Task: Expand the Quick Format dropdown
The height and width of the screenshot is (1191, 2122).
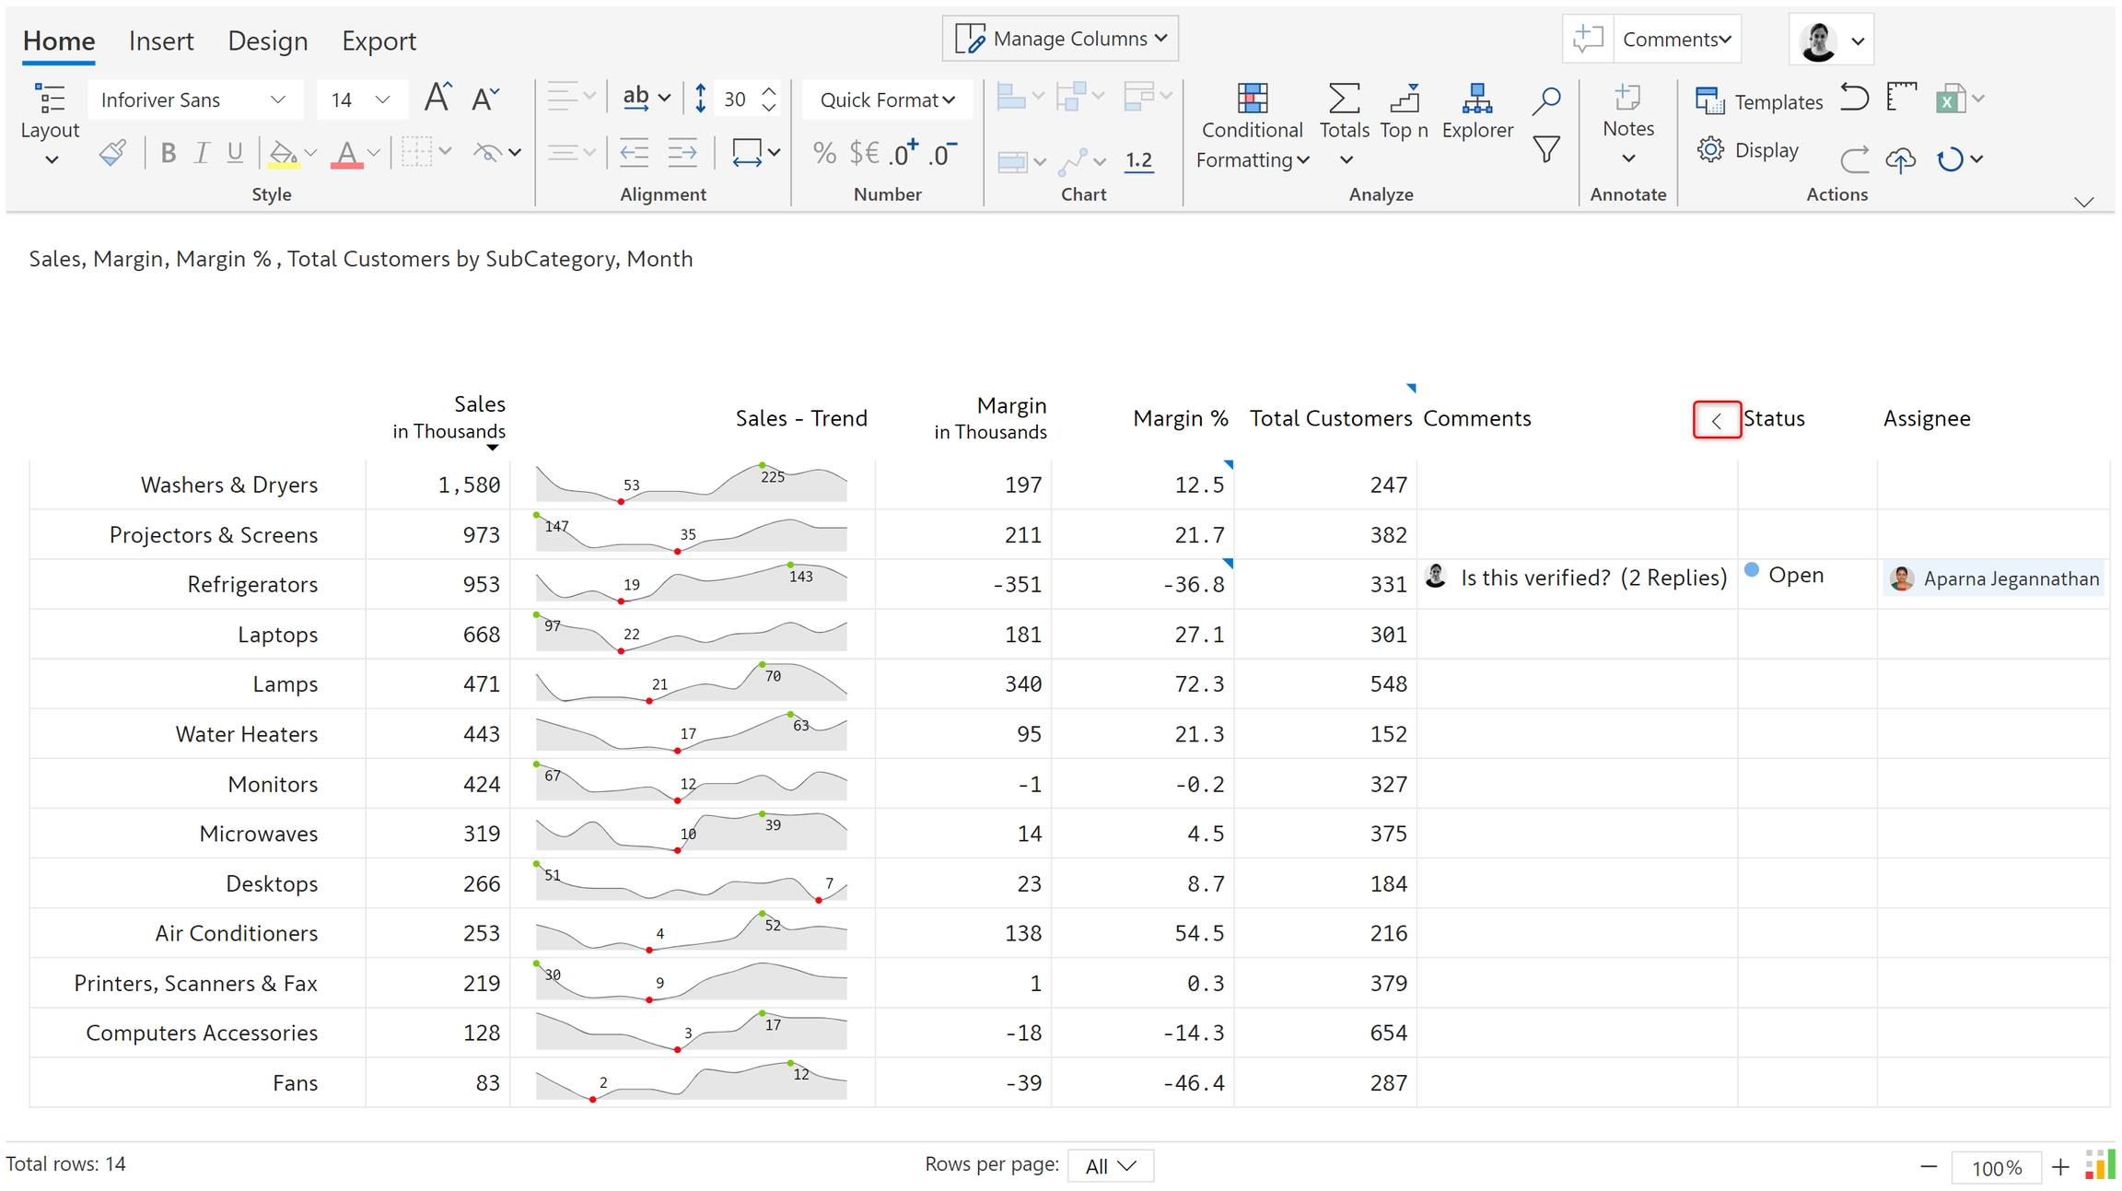Action: [x=887, y=99]
